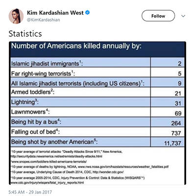Open the 5:45 AM - 29 Jan 2017 timestamp
This screenshot has width=195, height=196.
(30, 192)
